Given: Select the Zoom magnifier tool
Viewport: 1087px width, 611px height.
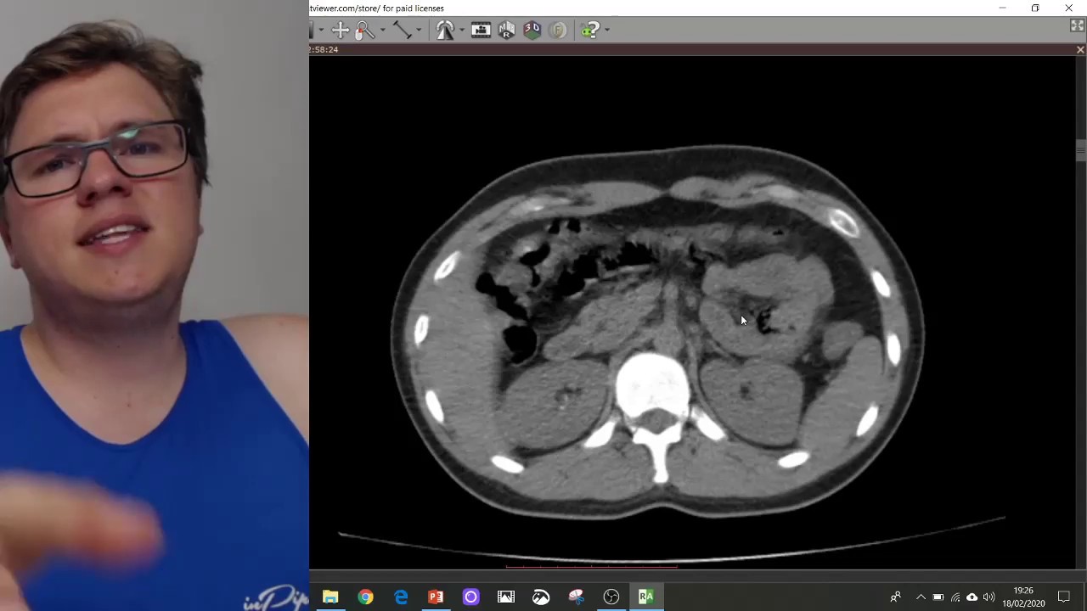Looking at the screenshot, I should pos(365,30).
